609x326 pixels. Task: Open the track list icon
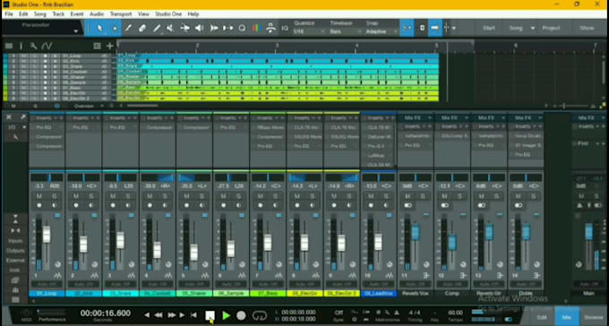(x=9, y=47)
